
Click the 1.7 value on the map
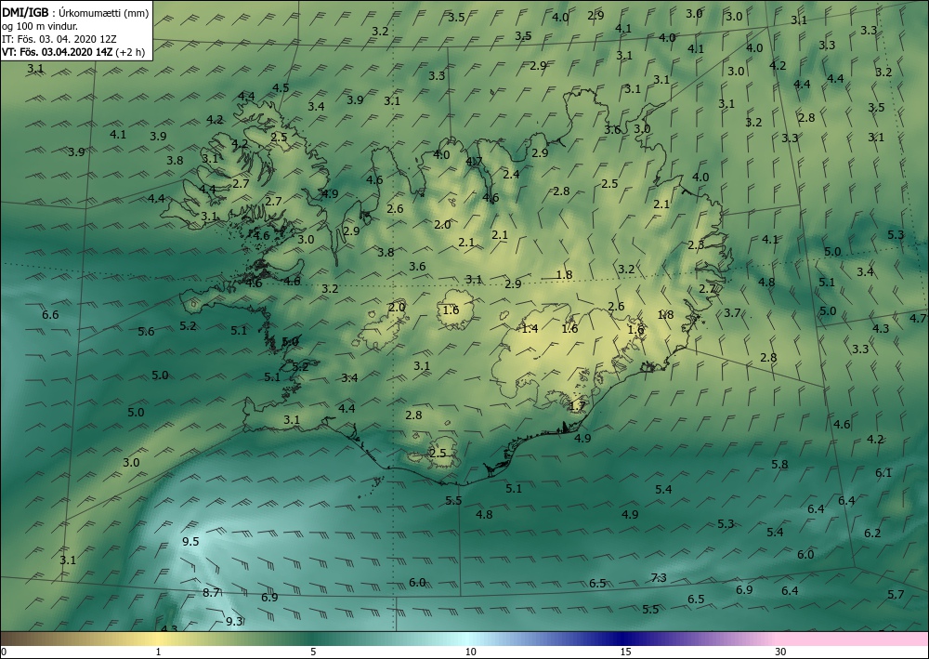pyautogui.click(x=577, y=406)
